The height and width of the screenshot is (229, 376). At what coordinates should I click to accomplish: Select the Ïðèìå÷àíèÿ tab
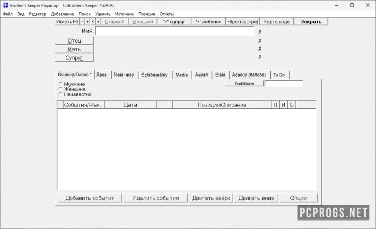(124, 75)
